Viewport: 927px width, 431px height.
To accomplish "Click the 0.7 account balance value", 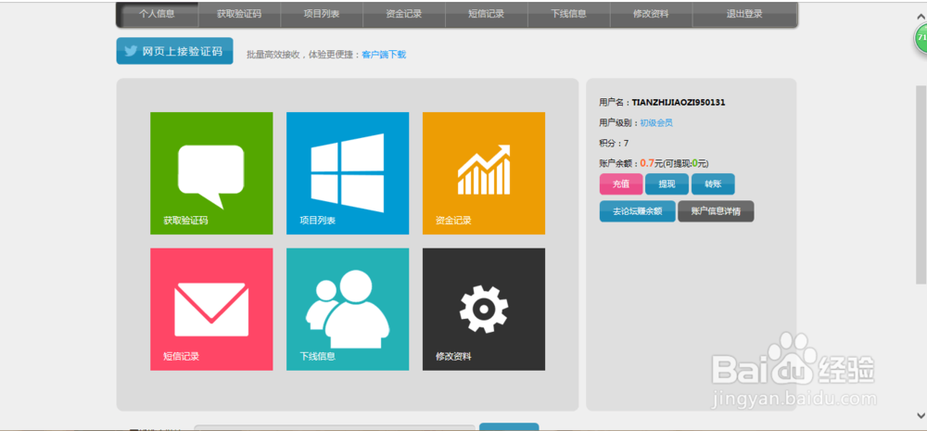I will [647, 163].
